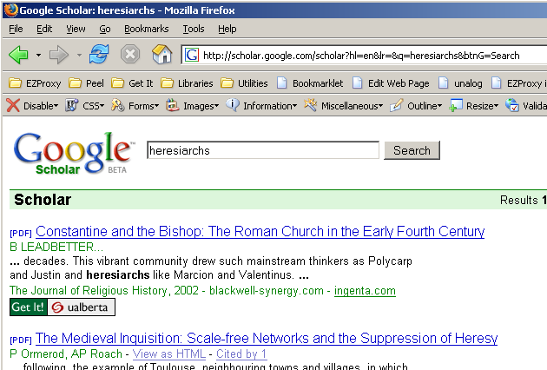Click the Search button next to query
The width and height of the screenshot is (547, 370).
click(x=412, y=150)
